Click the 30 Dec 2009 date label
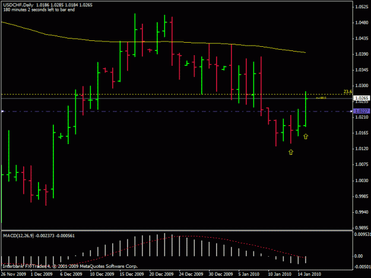371x278 pixels. pyautogui.click(x=221, y=274)
